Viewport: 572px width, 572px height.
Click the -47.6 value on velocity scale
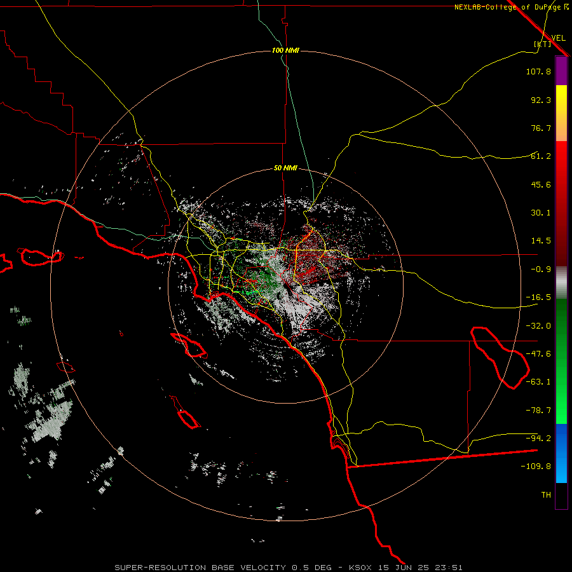pos(538,354)
